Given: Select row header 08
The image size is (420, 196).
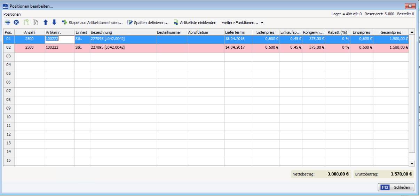Looking at the screenshot, I should [9, 100].
